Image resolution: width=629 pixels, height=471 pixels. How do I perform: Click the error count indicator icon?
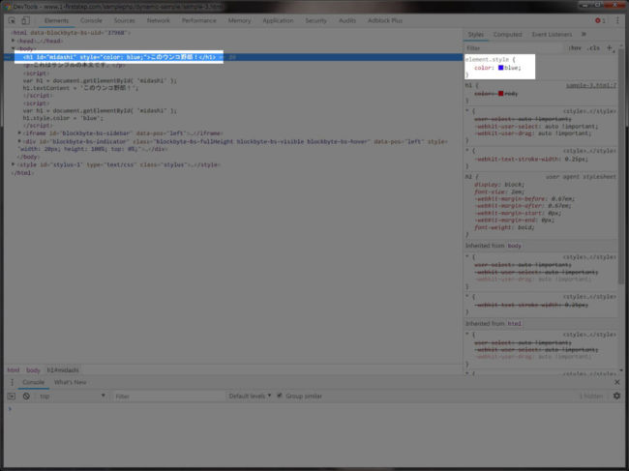[600, 20]
